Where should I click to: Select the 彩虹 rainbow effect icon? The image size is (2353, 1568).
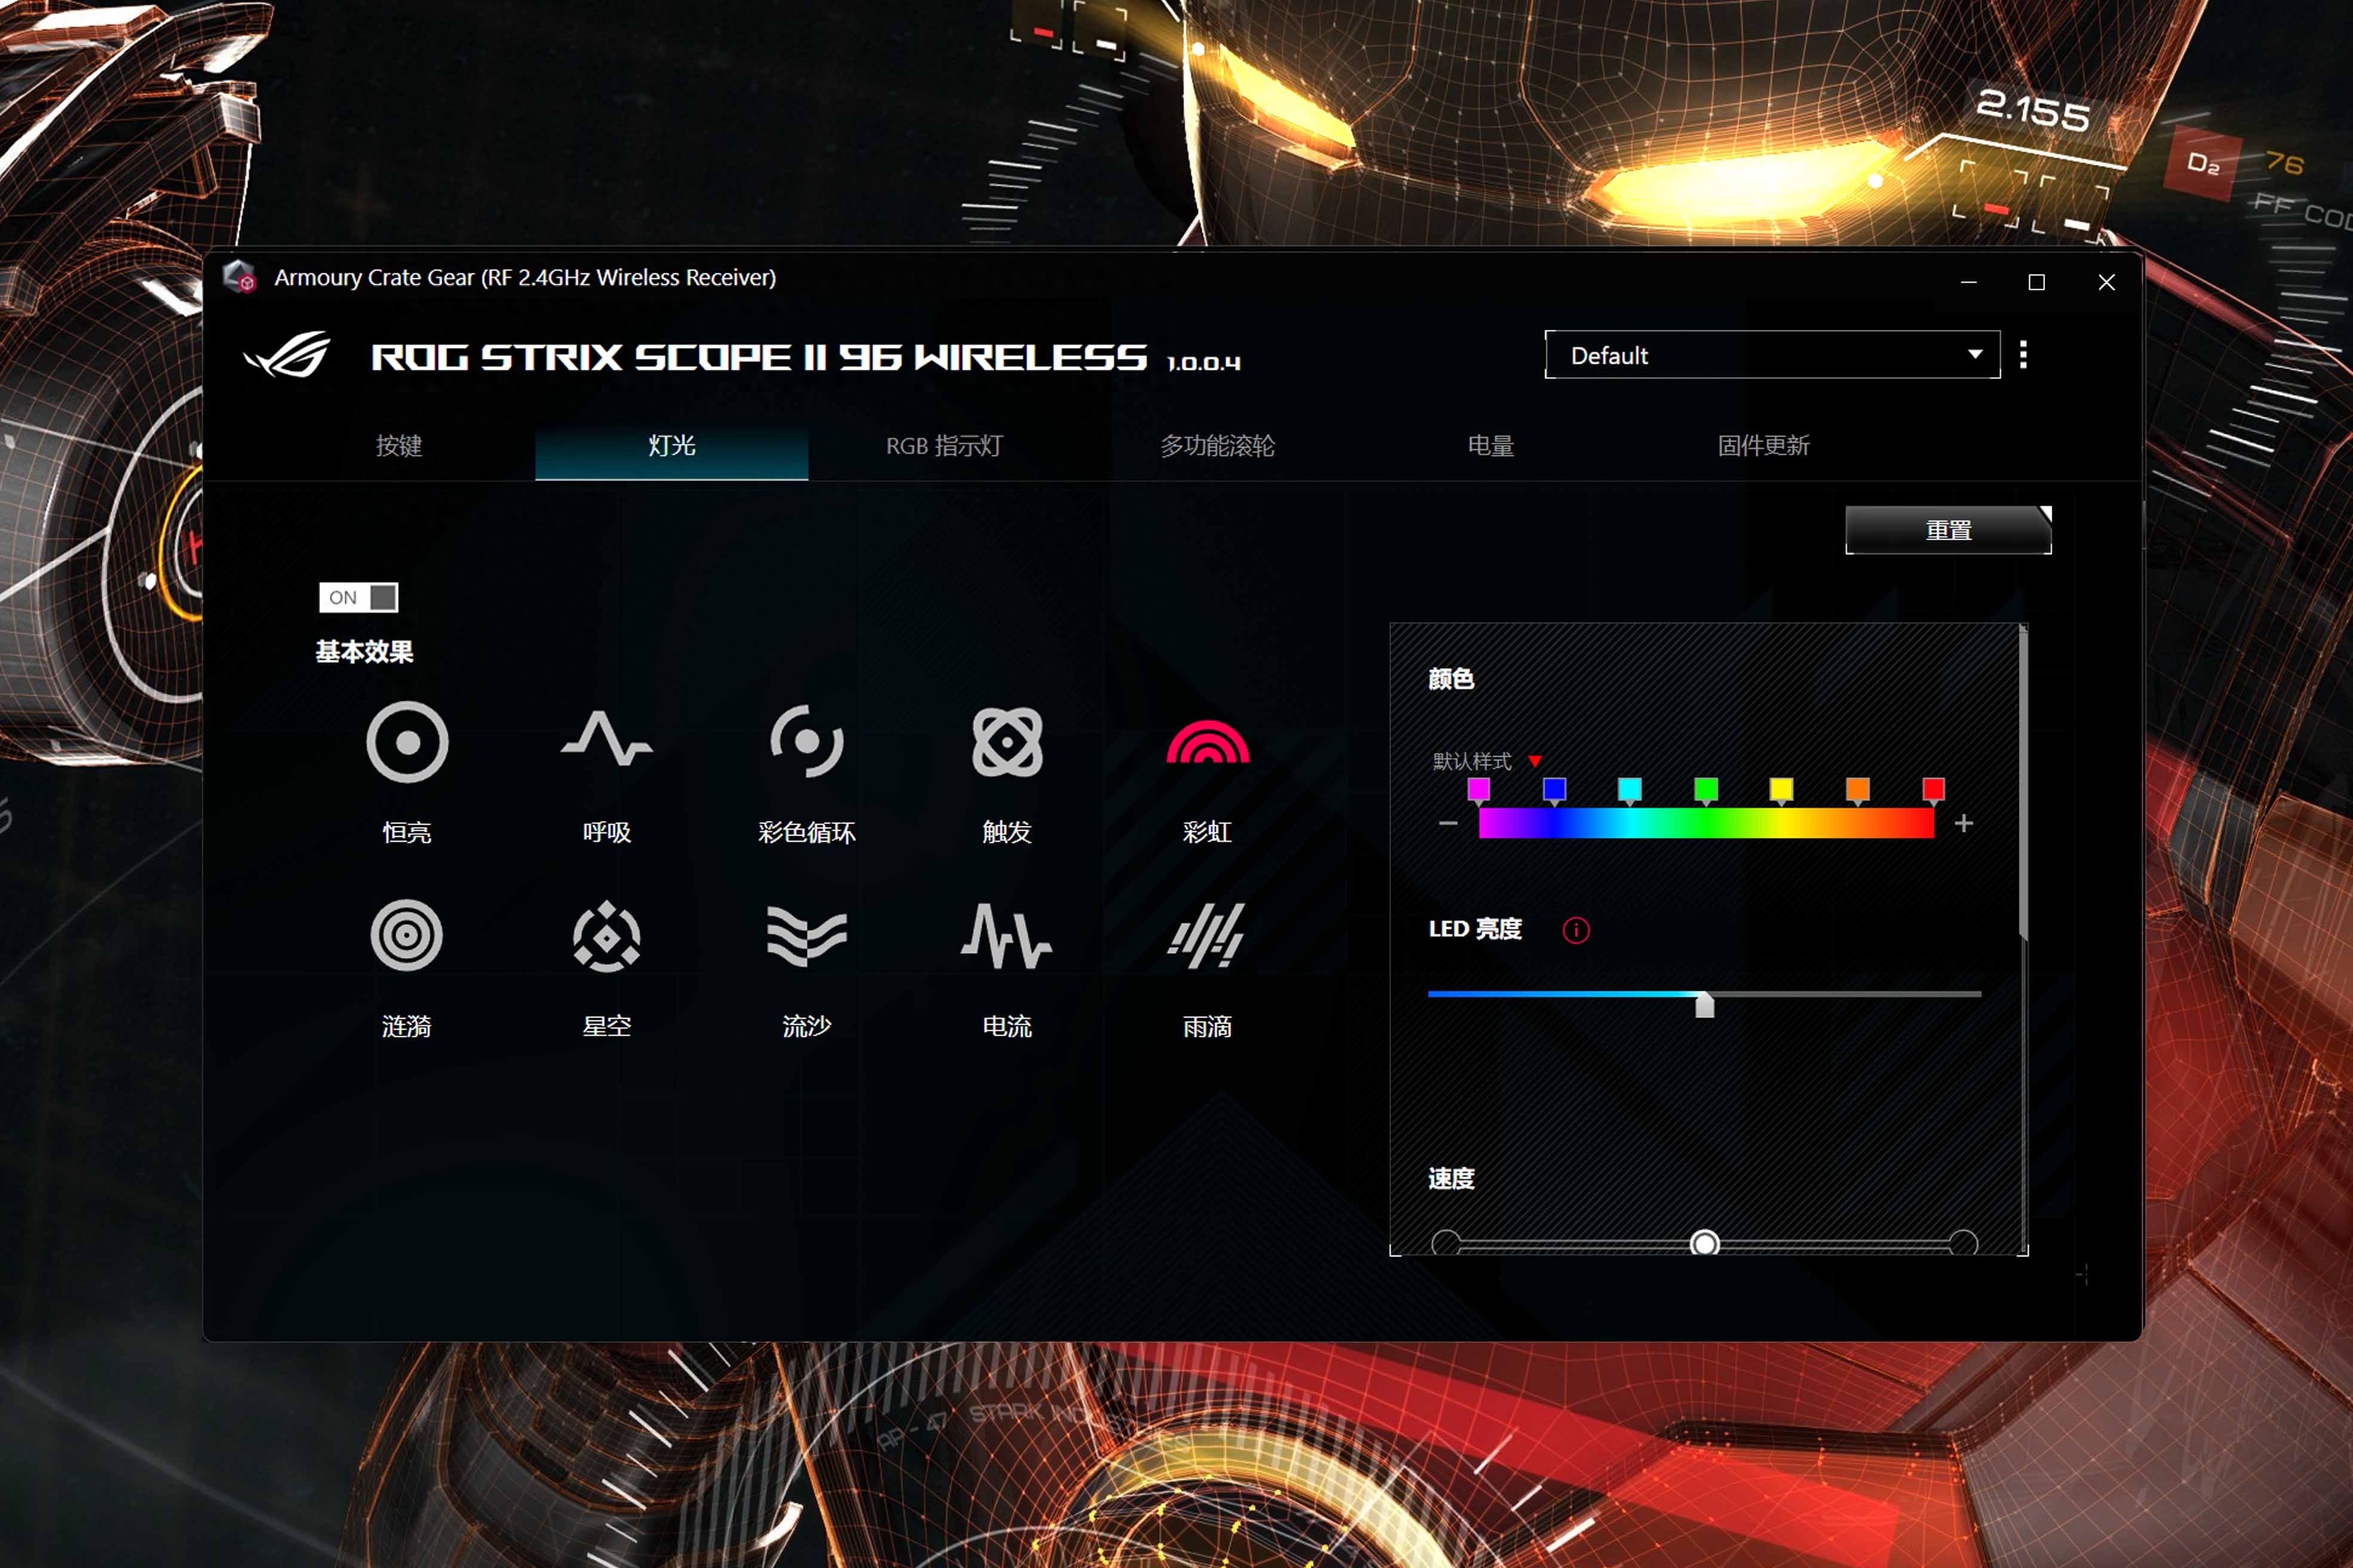pyautogui.click(x=1208, y=742)
